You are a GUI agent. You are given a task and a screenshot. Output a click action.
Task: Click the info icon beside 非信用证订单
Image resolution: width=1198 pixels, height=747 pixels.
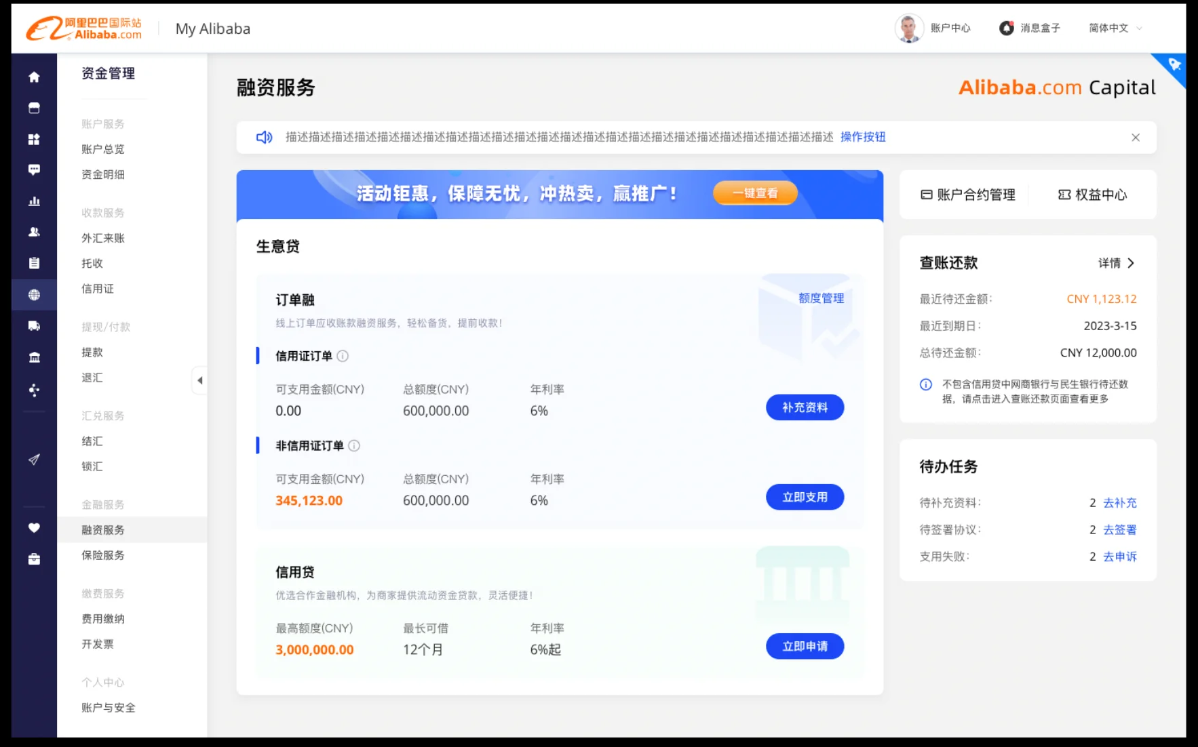(354, 445)
